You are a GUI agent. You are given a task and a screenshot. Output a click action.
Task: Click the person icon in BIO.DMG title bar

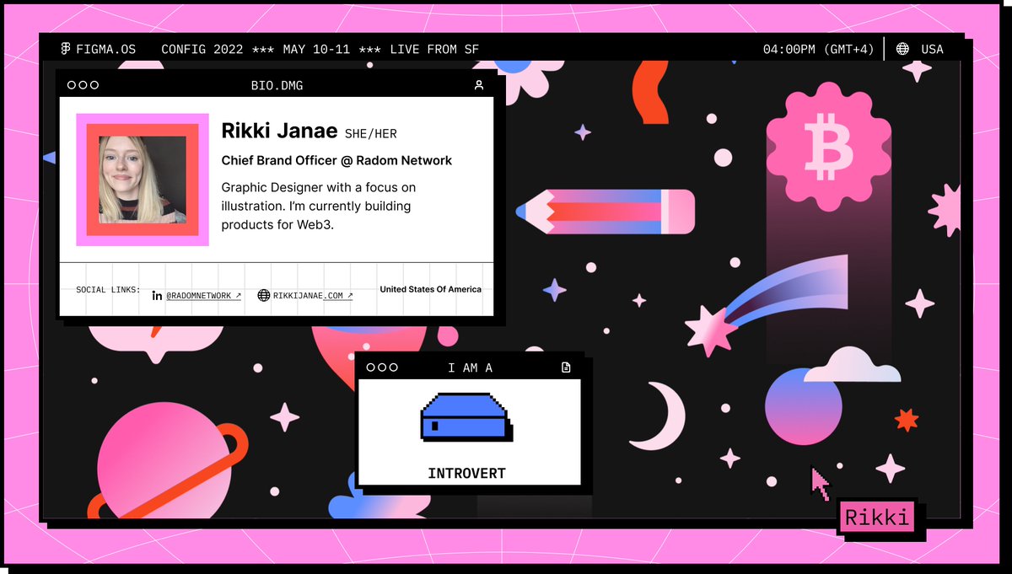[x=479, y=85]
